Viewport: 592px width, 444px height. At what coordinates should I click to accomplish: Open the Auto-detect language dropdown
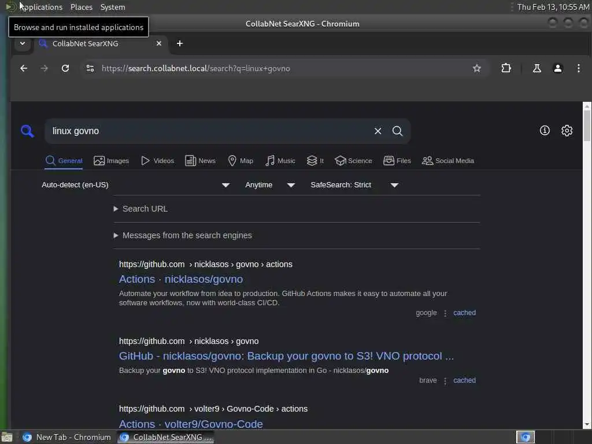coord(135,185)
